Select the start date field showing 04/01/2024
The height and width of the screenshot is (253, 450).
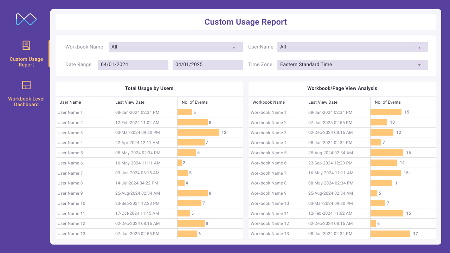pos(133,65)
